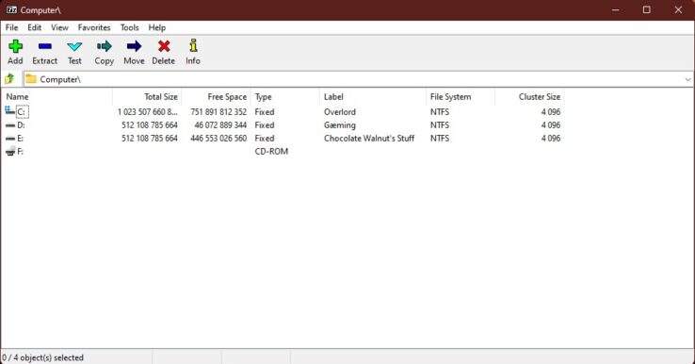Select the D: drive icon
This screenshot has height=364, width=695.
point(10,125)
